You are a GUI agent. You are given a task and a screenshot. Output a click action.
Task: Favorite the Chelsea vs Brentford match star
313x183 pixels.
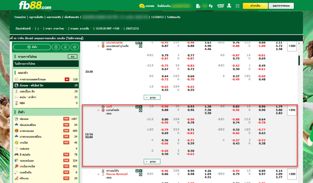click(98, 110)
